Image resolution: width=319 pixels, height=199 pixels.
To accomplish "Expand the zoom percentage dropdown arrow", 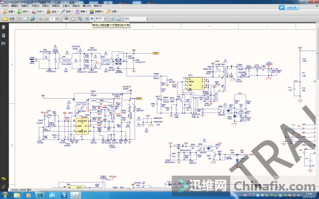I will point(105,19).
